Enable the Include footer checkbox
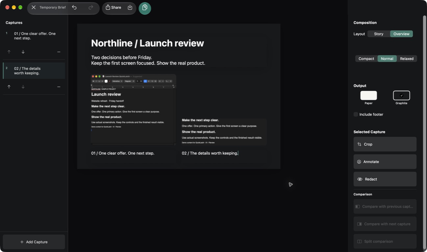427x252 pixels. 356,114
